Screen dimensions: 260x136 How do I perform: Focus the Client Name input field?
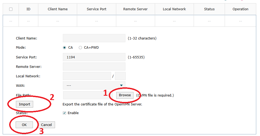coord(94,38)
